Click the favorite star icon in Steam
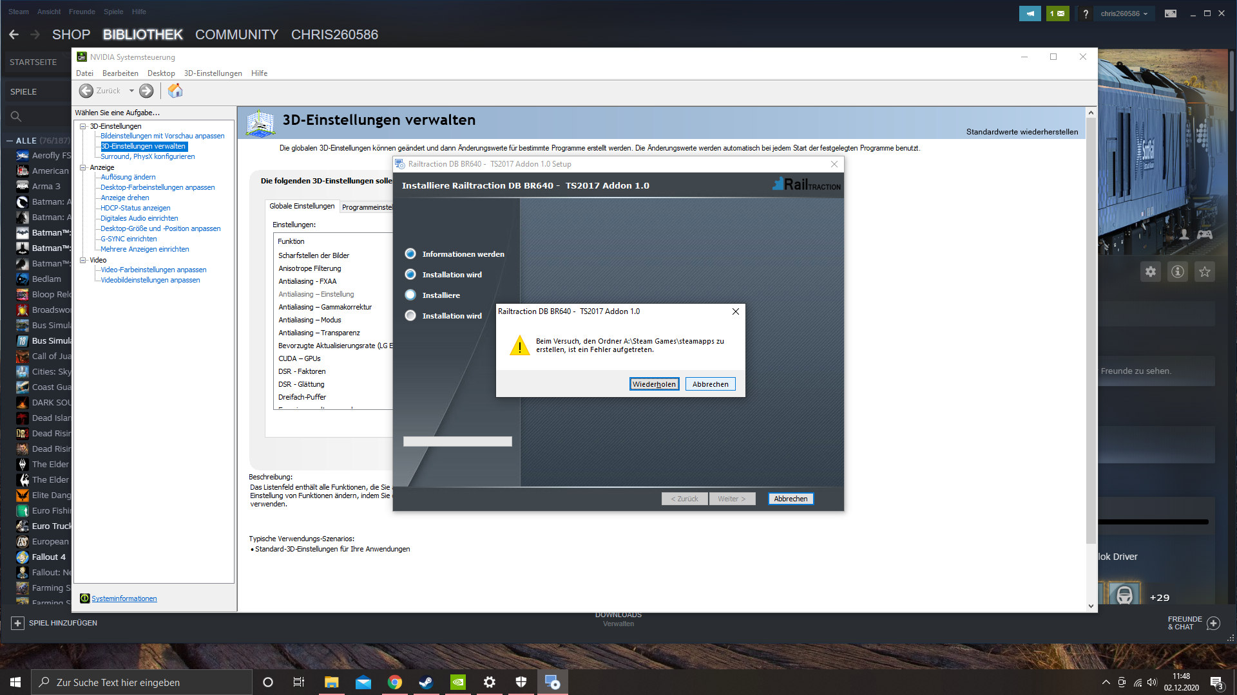The width and height of the screenshot is (1237, 695). pyautogui.click(x=1205, y=272)
